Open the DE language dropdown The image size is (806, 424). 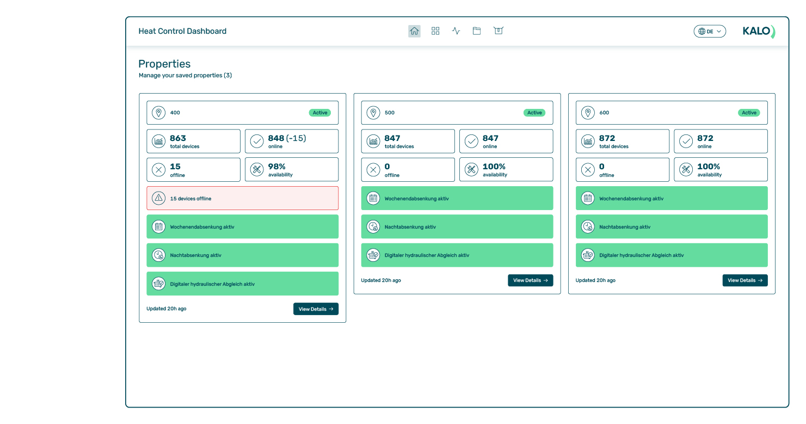coord(709,32)
